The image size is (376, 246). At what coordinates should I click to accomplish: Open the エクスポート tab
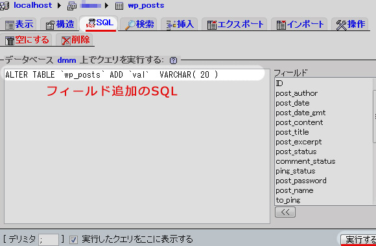(234, 25)
